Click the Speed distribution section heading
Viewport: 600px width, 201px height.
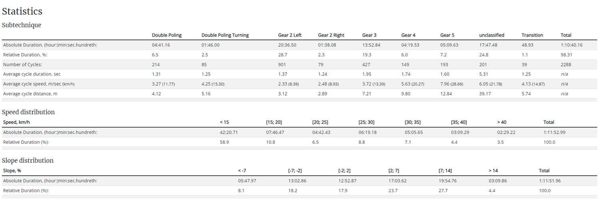[28, 112]
